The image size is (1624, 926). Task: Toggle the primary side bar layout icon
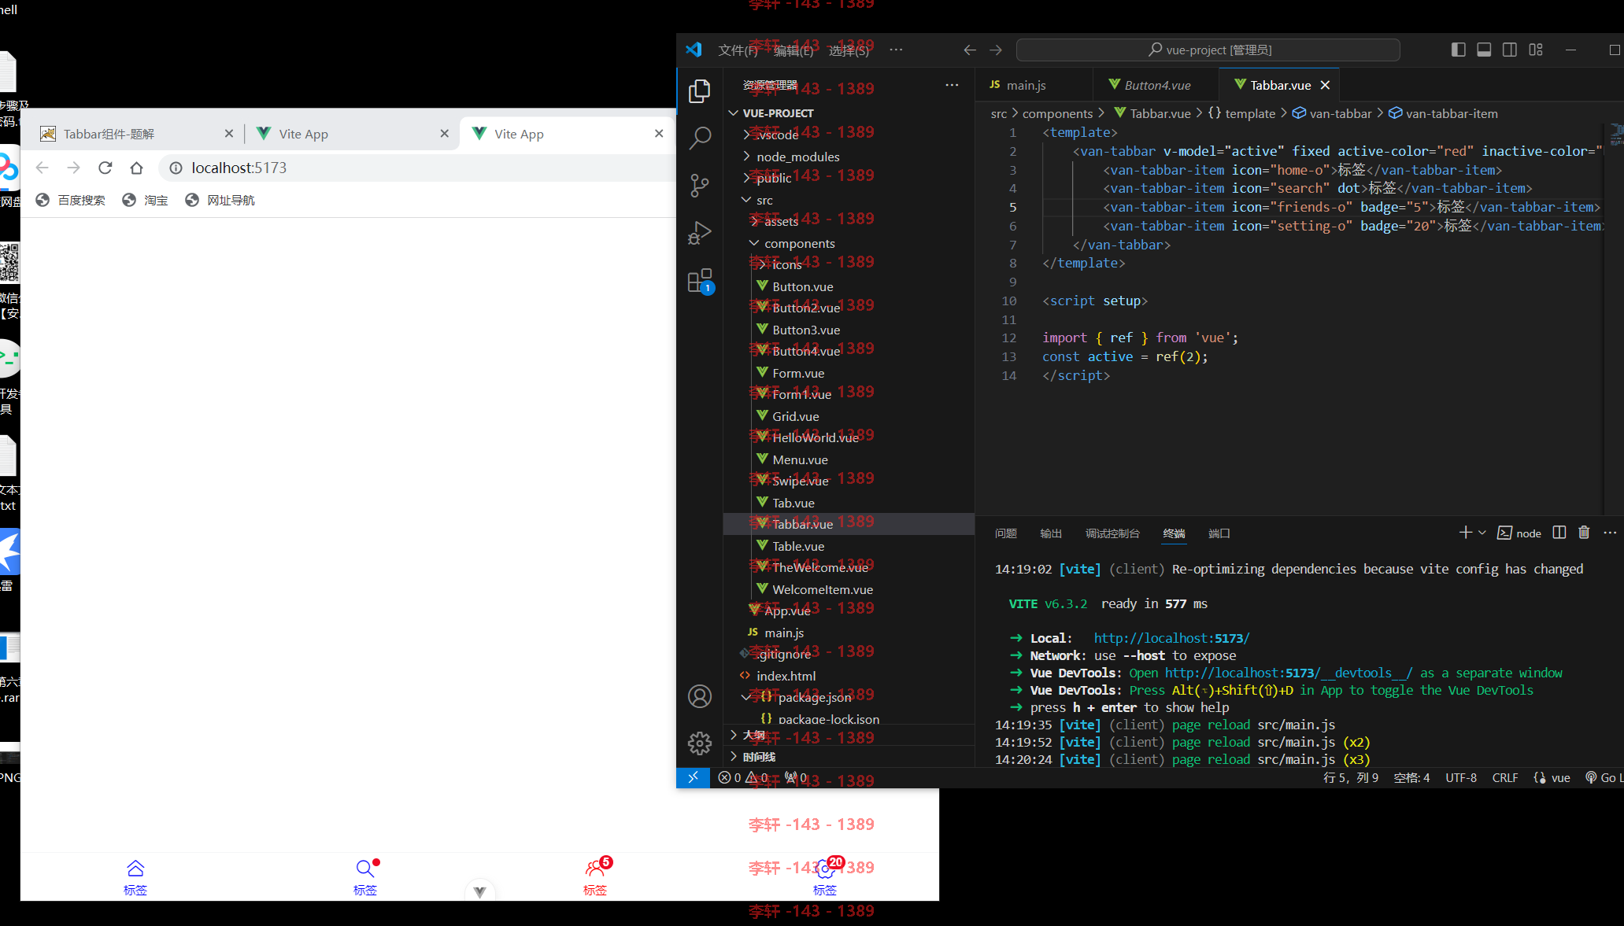pos(1458,50)
